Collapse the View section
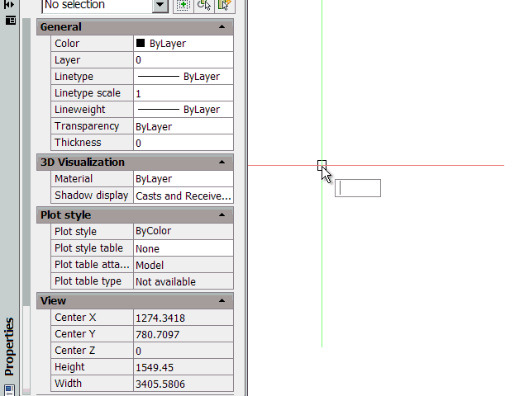 [x=222, y=300]
